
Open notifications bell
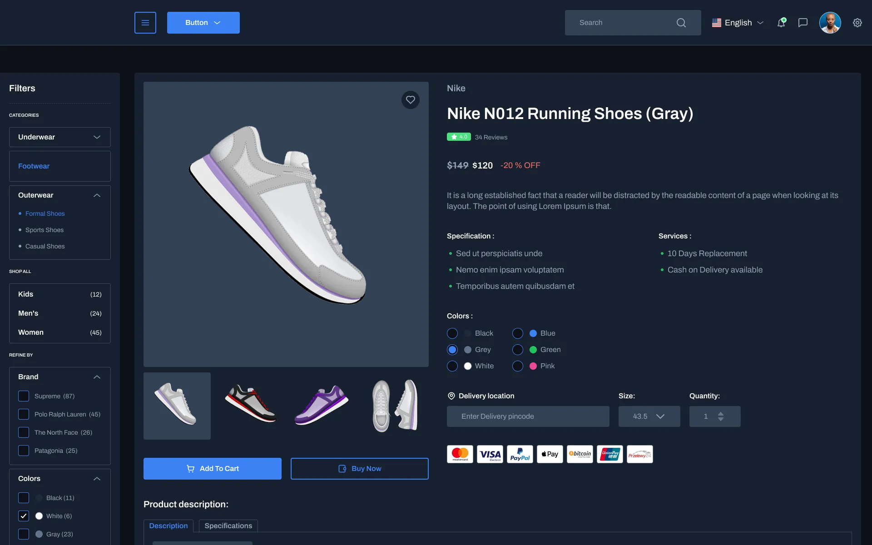pos(781,22)
